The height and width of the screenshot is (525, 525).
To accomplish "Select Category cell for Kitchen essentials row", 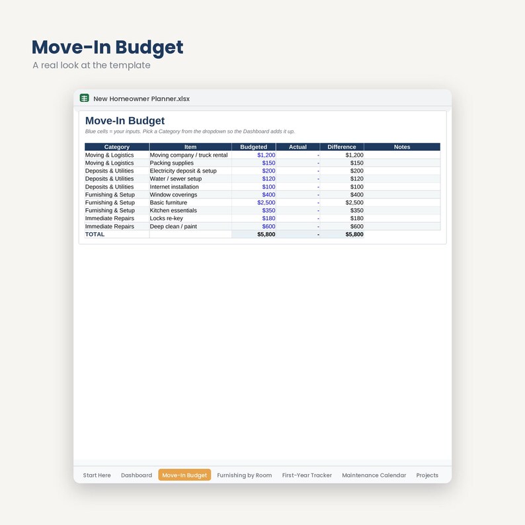I will coord(117,210).
